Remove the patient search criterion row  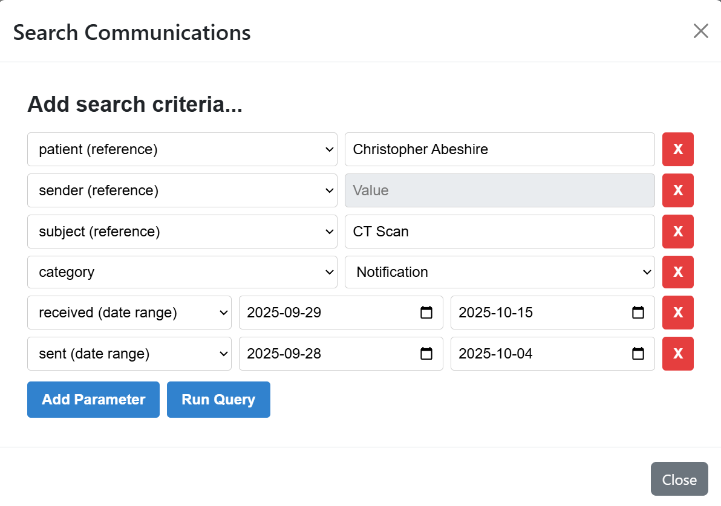coord(677,149)
